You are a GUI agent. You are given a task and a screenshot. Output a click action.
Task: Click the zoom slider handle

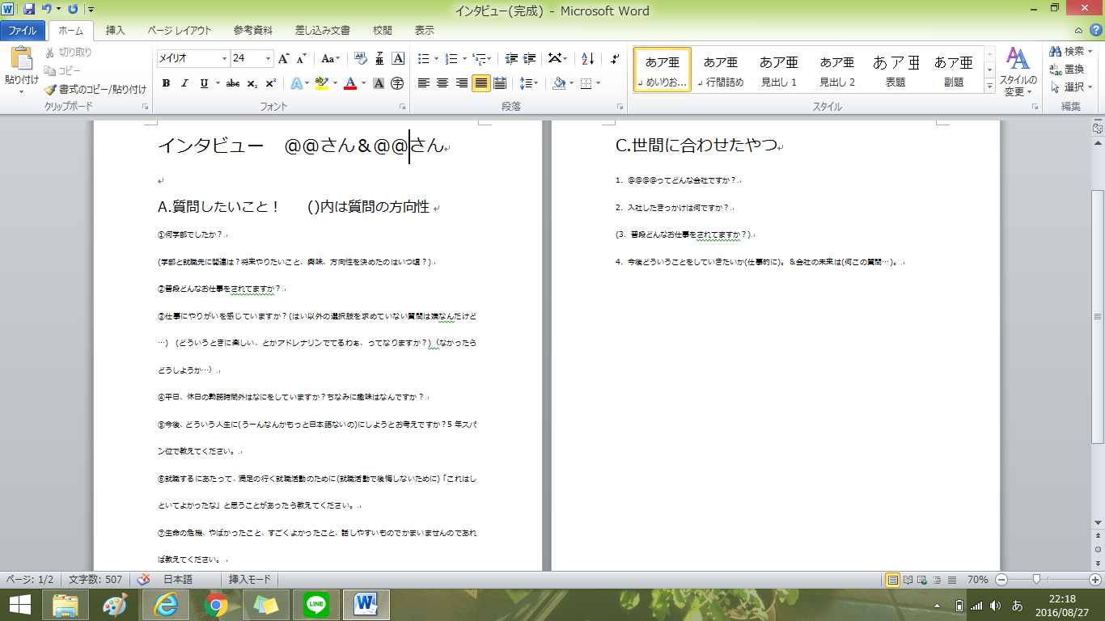tap(1036, 580)
